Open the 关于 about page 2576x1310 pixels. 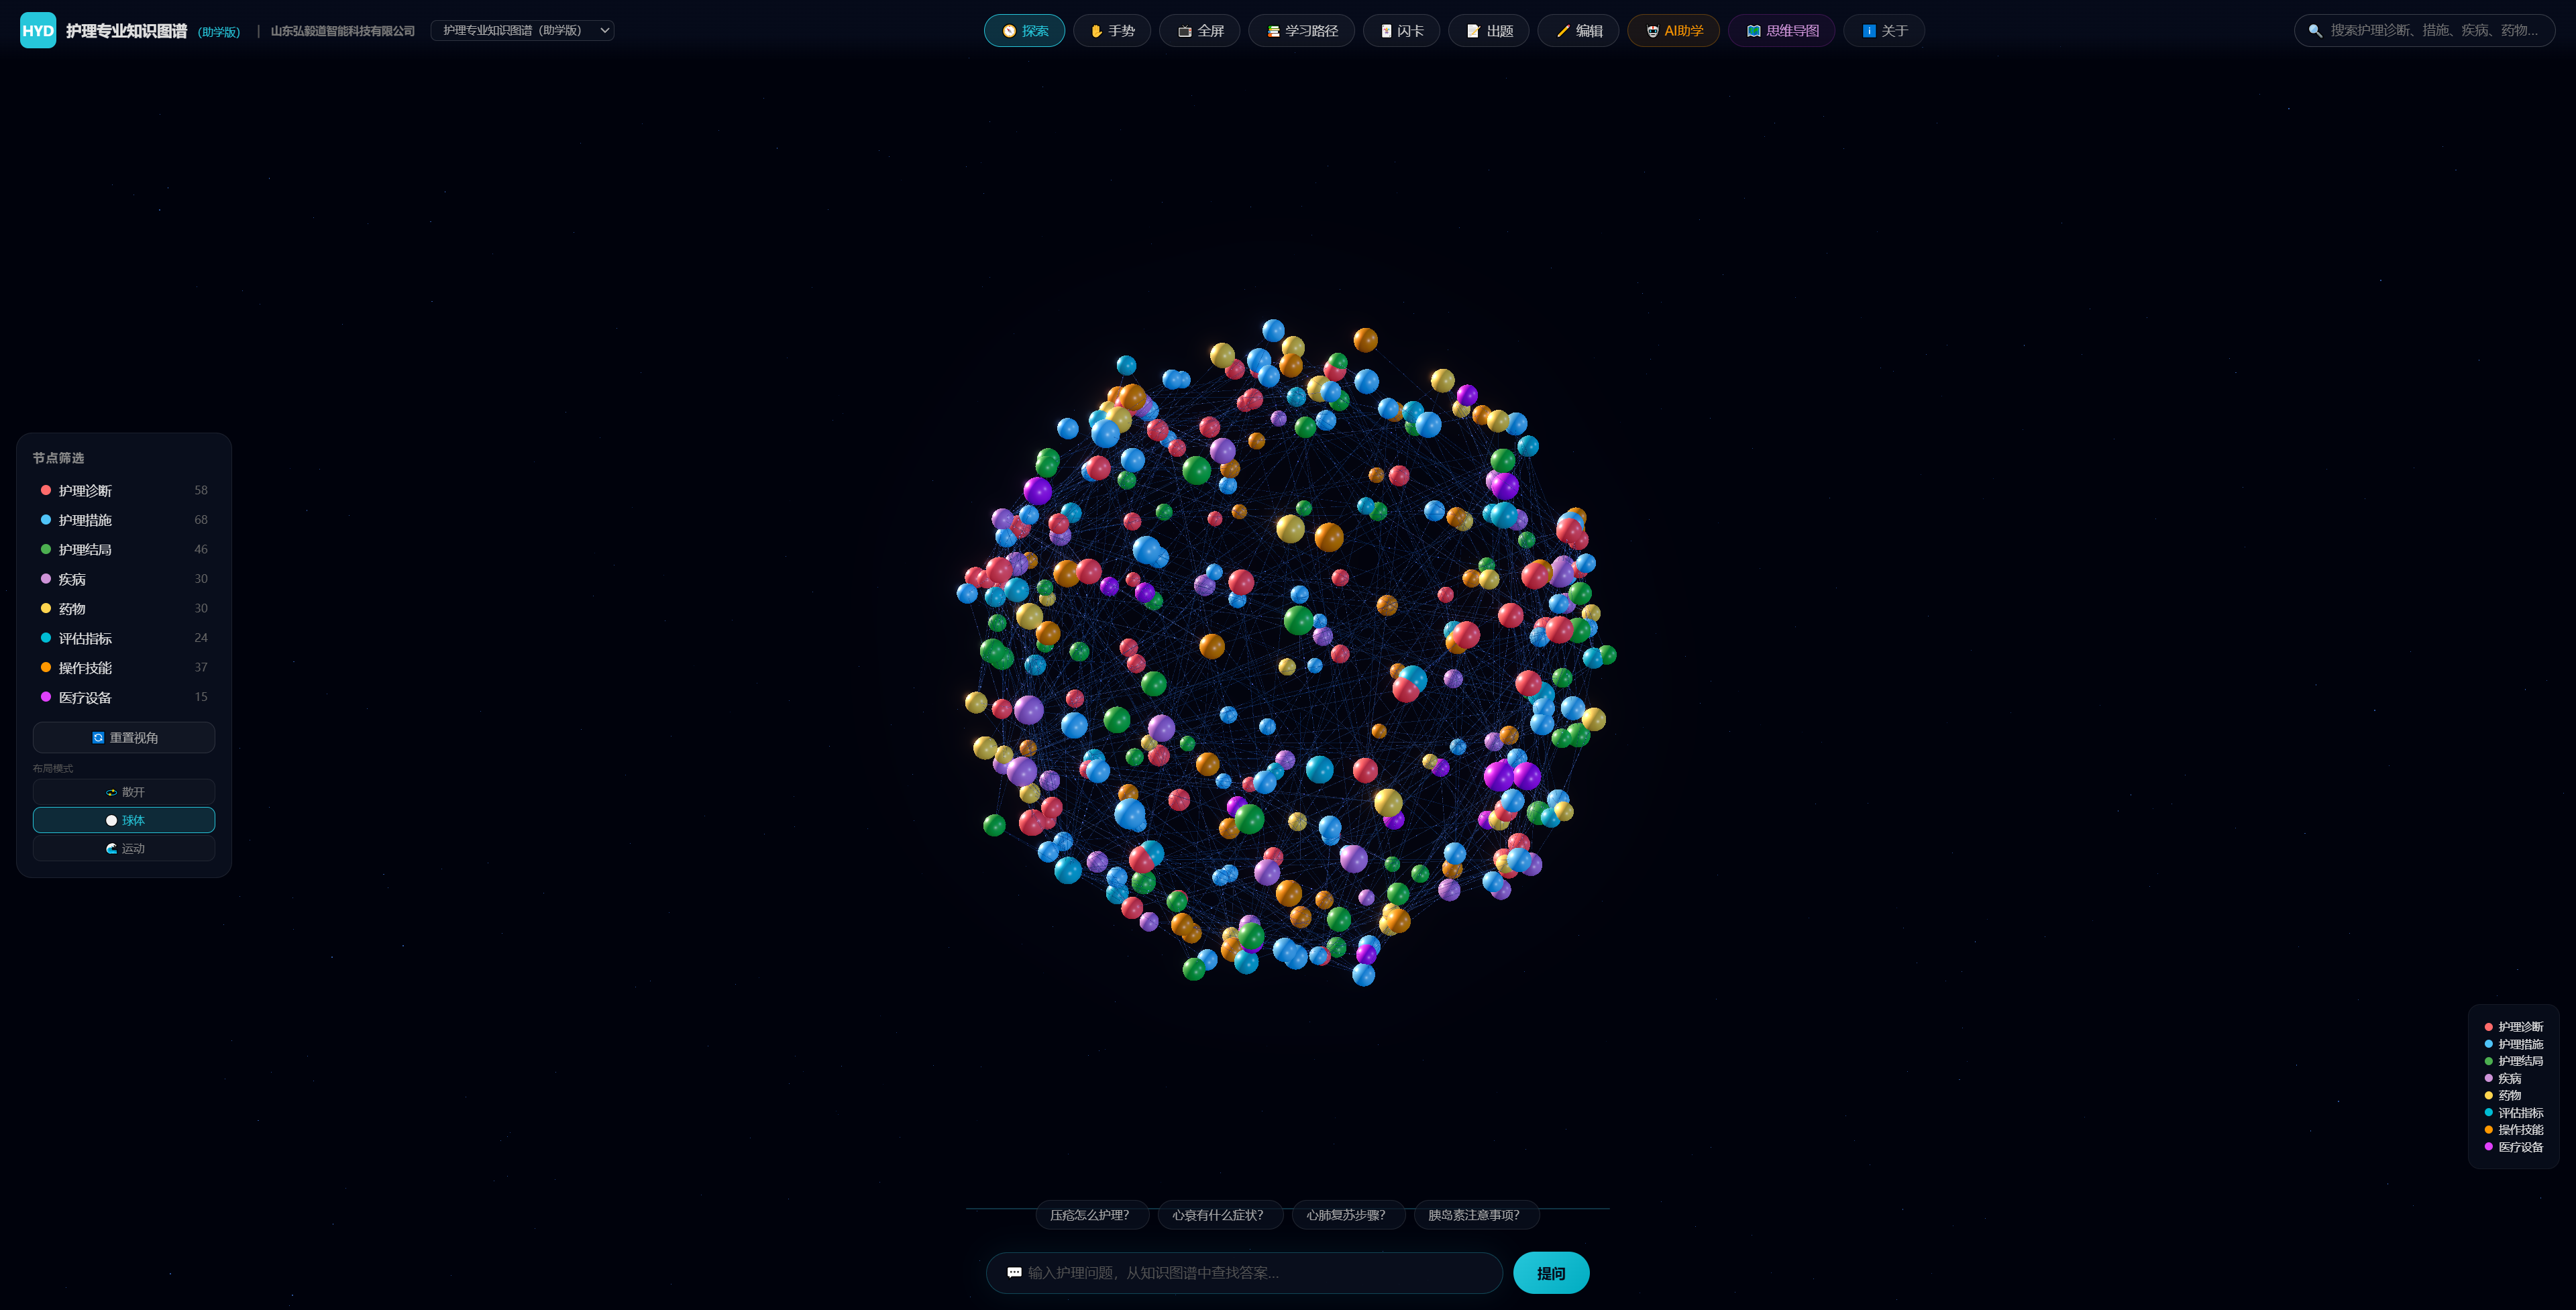point(1884,31)
